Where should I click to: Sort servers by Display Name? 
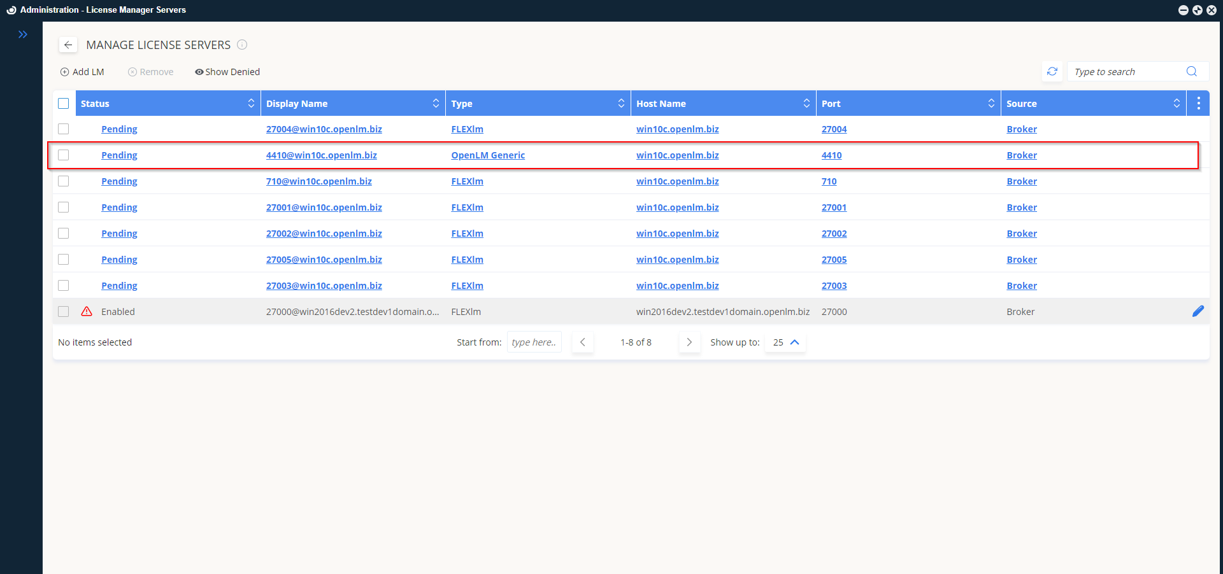click(436, 102)
